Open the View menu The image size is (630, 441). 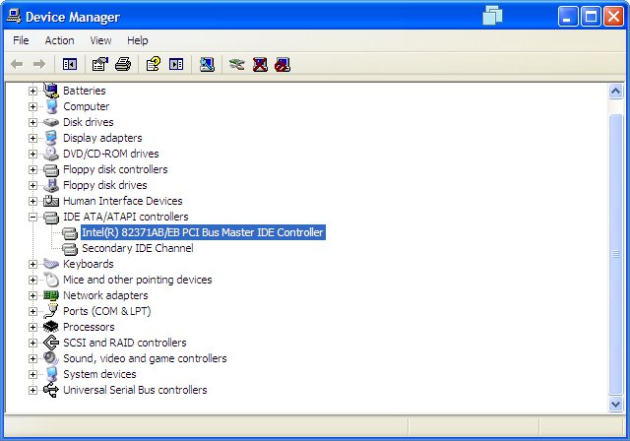click(x=100, y=40)
